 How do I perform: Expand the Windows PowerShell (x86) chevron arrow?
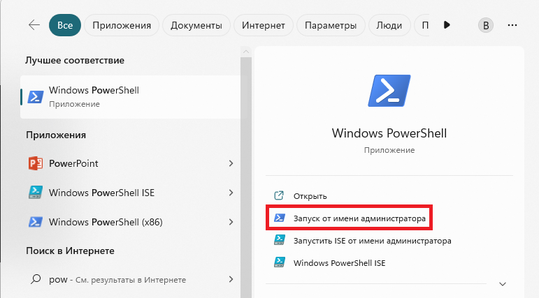pyautogui.click(x=231, y=222)
